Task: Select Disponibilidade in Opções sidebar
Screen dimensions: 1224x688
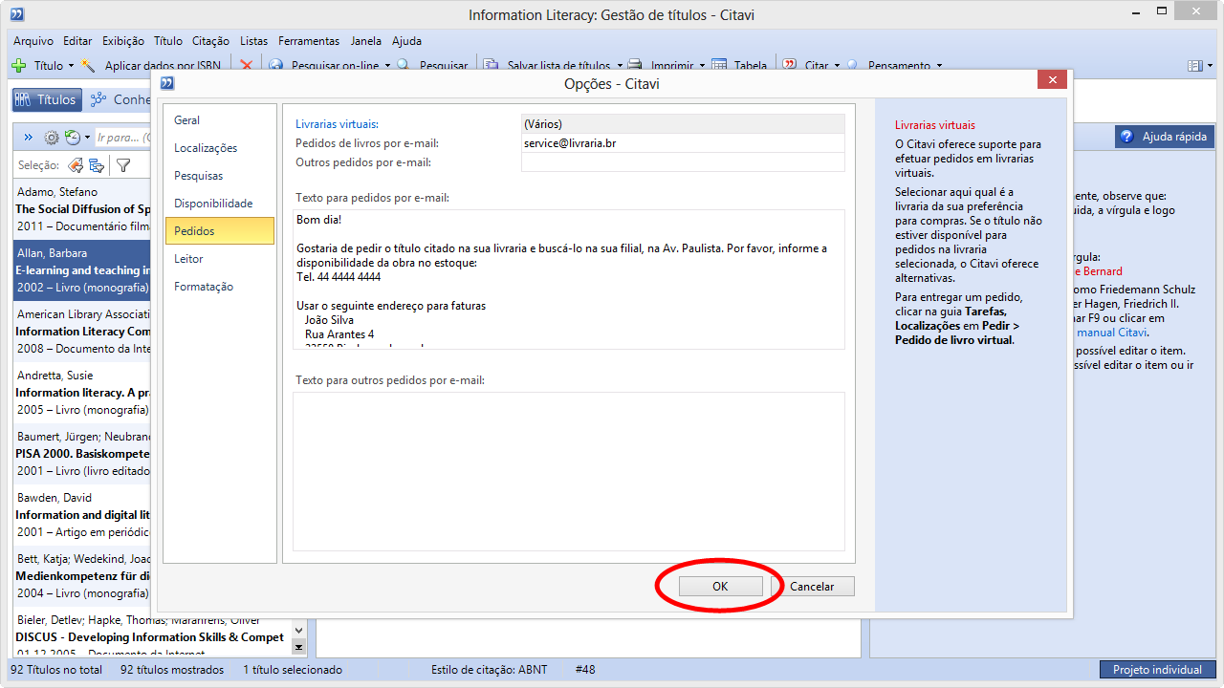Action: [x=220, y=204]
